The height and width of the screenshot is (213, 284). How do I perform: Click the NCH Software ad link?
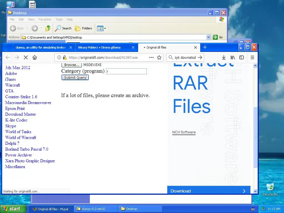184,132
